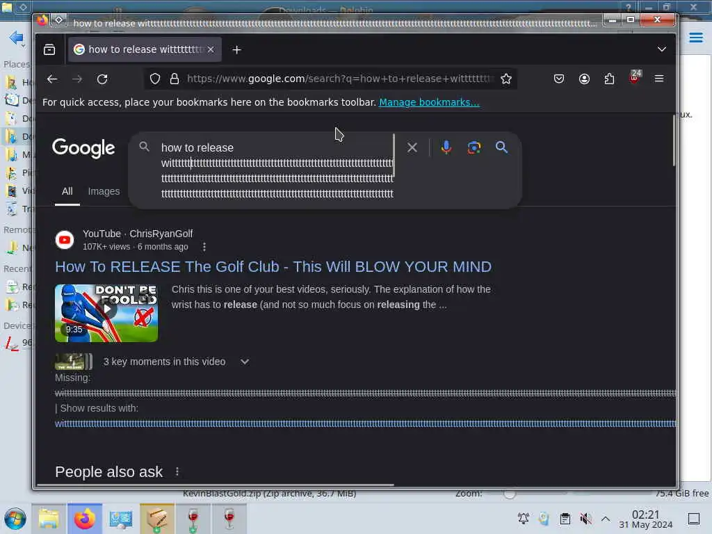Adjust Dolphin zoom slider
The width and height of the screenshot is (712, 534).
tap(510, 494)
